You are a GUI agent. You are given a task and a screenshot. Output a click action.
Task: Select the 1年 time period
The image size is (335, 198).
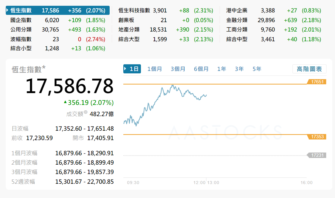click(222, 69)
